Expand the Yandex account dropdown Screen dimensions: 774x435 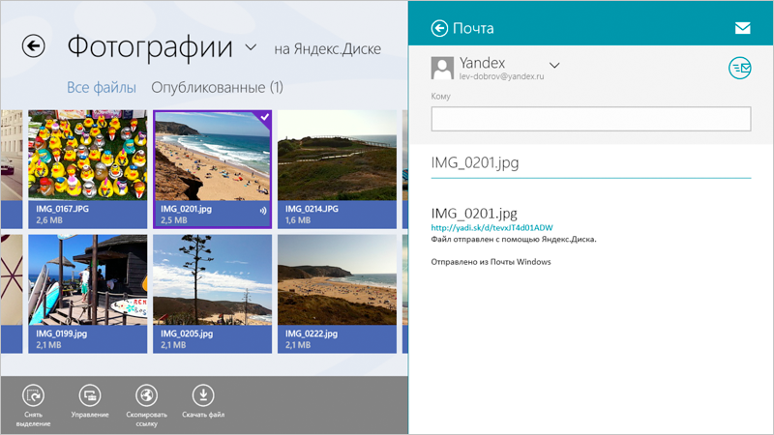[x=554, y=65]
